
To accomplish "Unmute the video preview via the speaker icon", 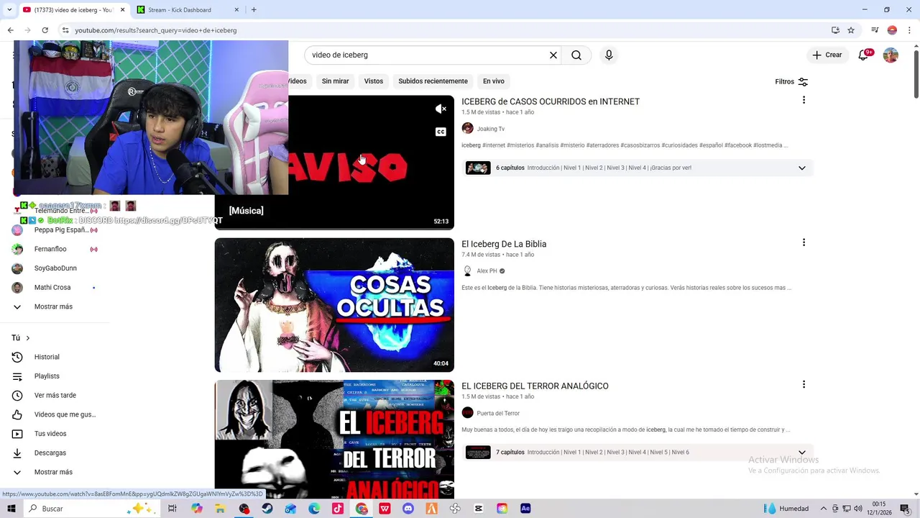I will coord(441,109).
